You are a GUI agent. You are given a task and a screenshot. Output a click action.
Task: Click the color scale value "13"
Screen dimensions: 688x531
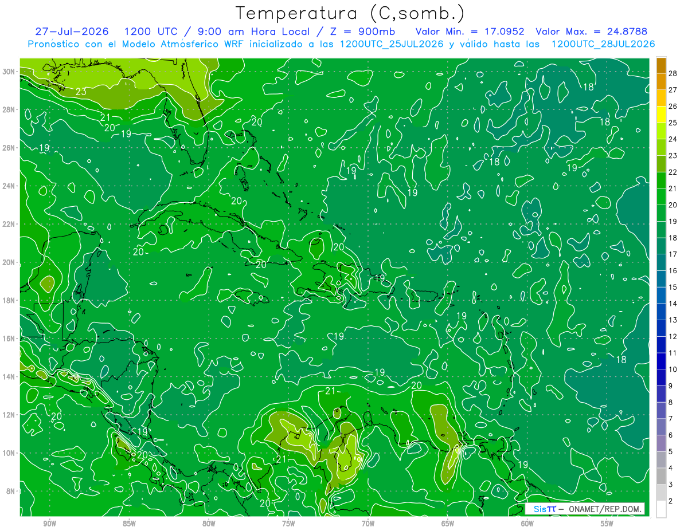click(673, 320)
